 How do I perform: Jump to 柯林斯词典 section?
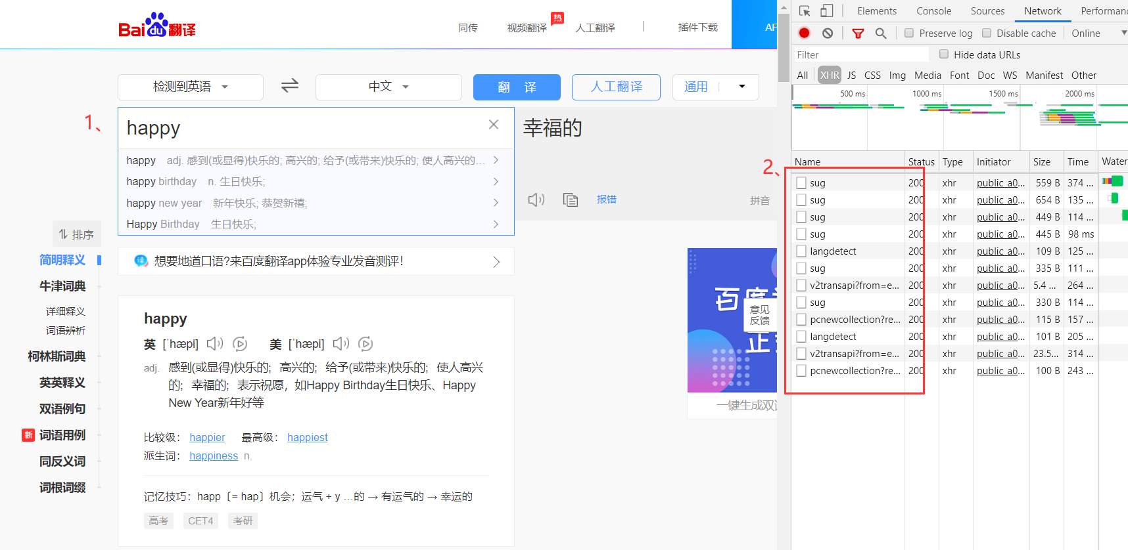[57, 356]
